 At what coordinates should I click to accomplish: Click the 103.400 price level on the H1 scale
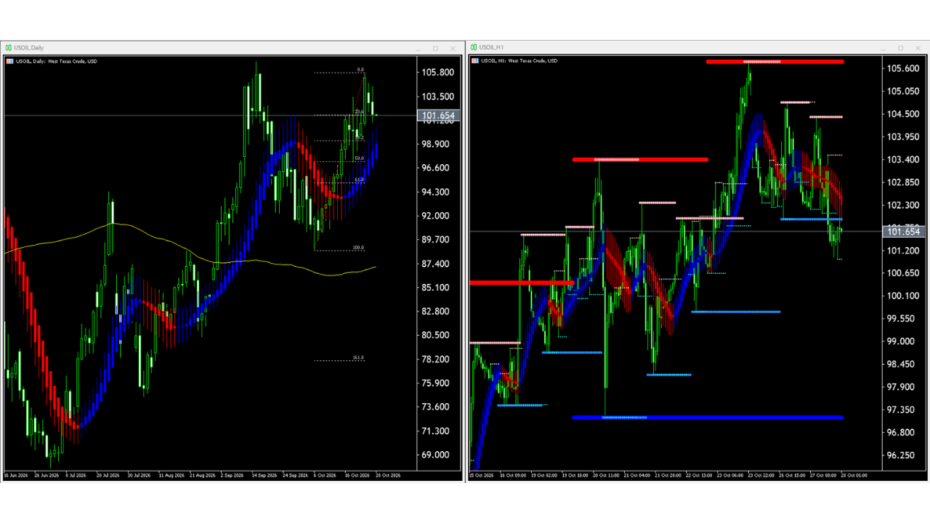pyautogui.click(x=902, y=159)
